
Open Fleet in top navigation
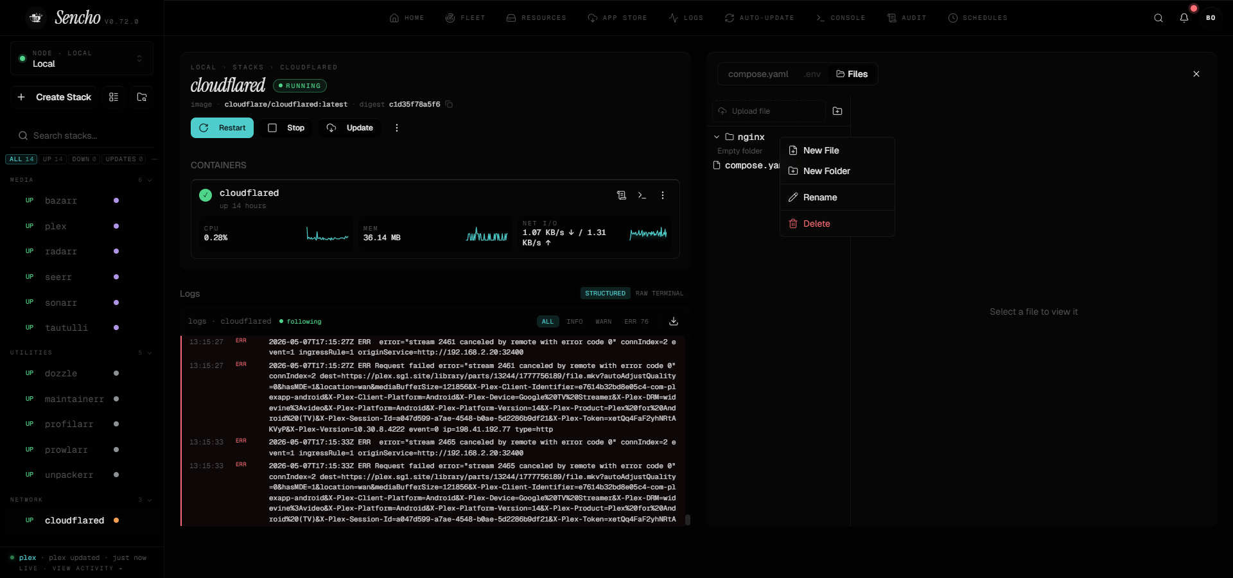point(466,18)
